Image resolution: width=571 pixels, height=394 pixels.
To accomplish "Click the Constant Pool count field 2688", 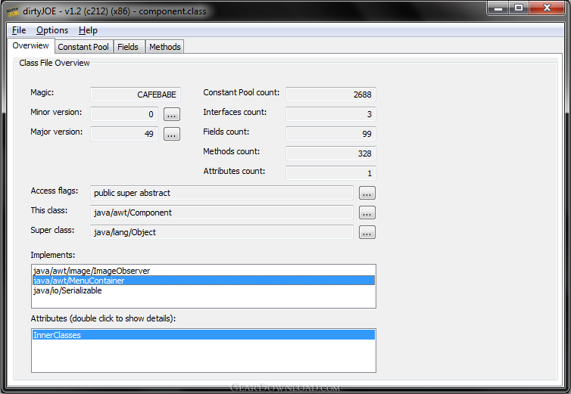I will [331, 95].
